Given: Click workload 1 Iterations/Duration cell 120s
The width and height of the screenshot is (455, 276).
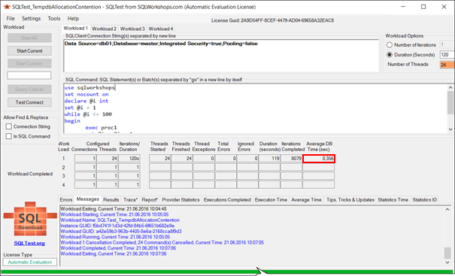Looking at the screenshot, I should [129, 159].
